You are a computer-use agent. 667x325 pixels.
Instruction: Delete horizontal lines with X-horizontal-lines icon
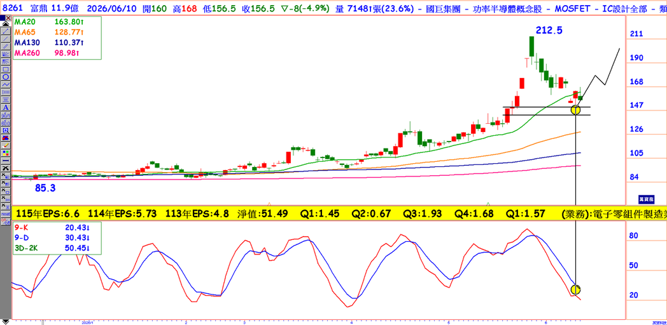6,206
